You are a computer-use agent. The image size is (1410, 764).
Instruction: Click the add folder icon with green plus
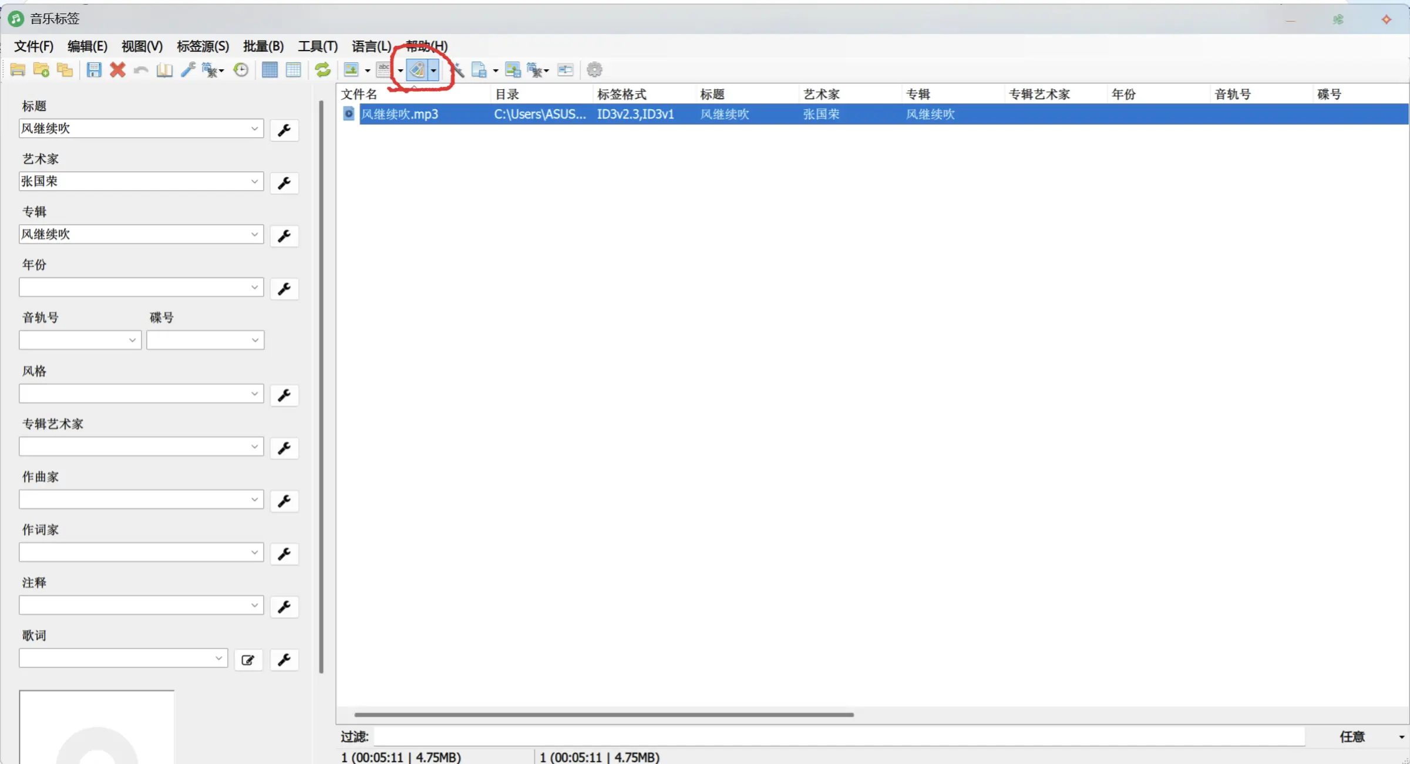pos(41,70)
